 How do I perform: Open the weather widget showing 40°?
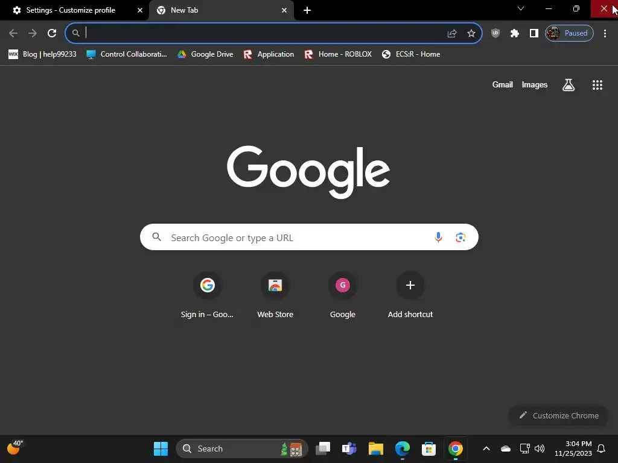point(15,448)
